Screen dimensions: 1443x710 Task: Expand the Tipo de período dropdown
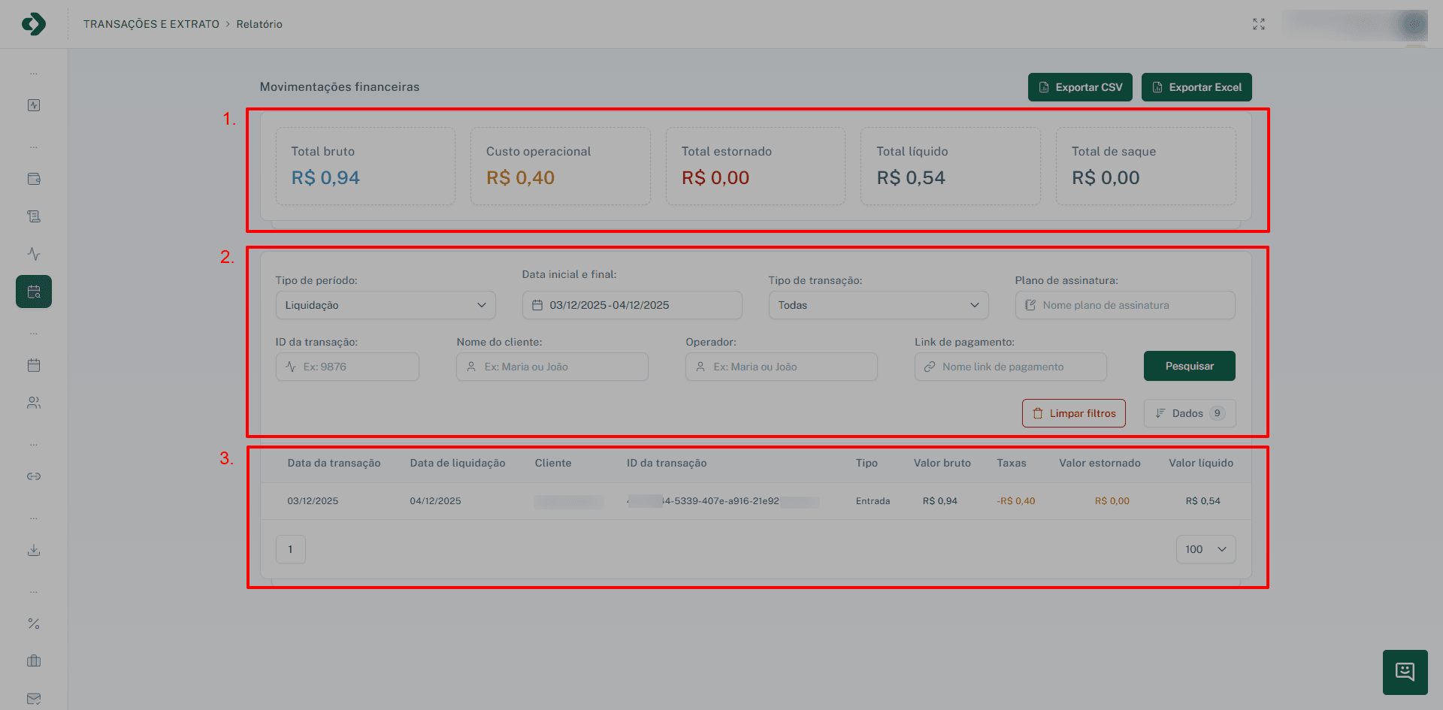point(385,305)
